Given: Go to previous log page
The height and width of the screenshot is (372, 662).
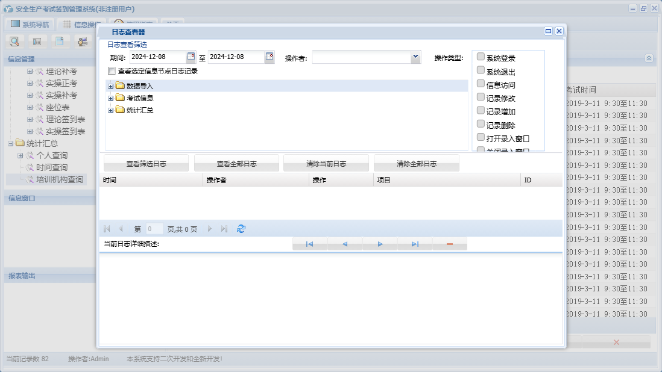Looking at the screenshot, I should (121, 229).
